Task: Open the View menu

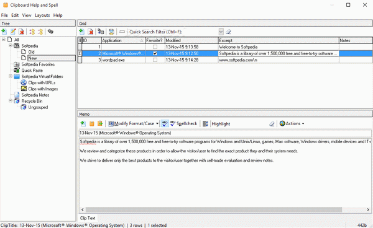Action: 27,15
